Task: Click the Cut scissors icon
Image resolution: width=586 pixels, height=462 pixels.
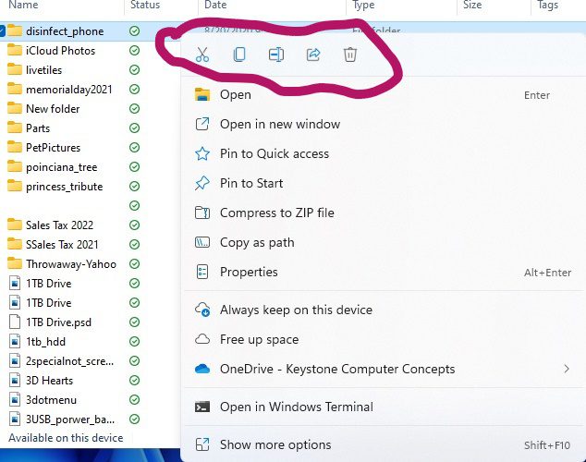Action: (x=202, y=55)
